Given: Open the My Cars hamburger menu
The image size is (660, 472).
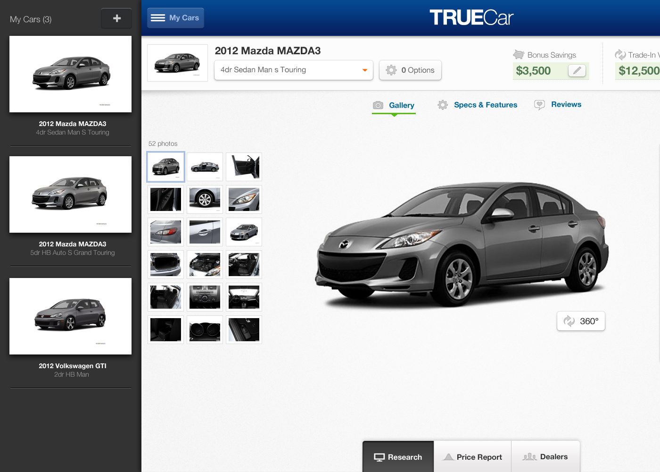Looking at the screenshot, I should click(157, 17).
